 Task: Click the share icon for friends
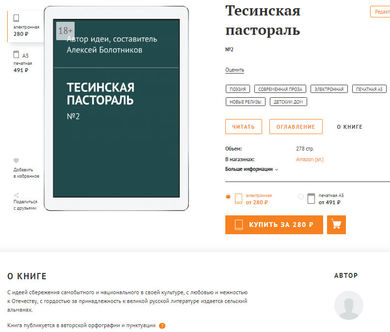click(x=16, y=195)
